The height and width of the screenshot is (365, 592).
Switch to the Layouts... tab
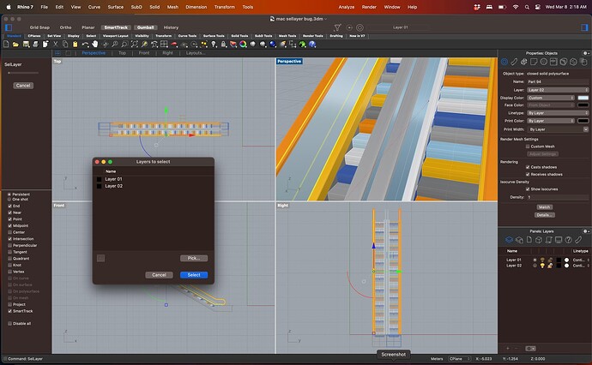(x=196, y=53)
